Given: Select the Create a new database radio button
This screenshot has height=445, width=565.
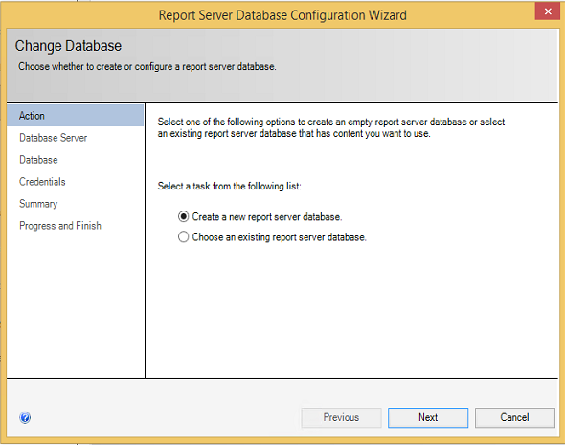Looking at the screenshot, I should [184, 216].
